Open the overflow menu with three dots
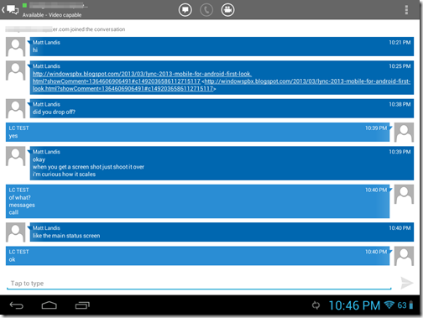This screenshot has width=423, height=318. click(406, 10)
